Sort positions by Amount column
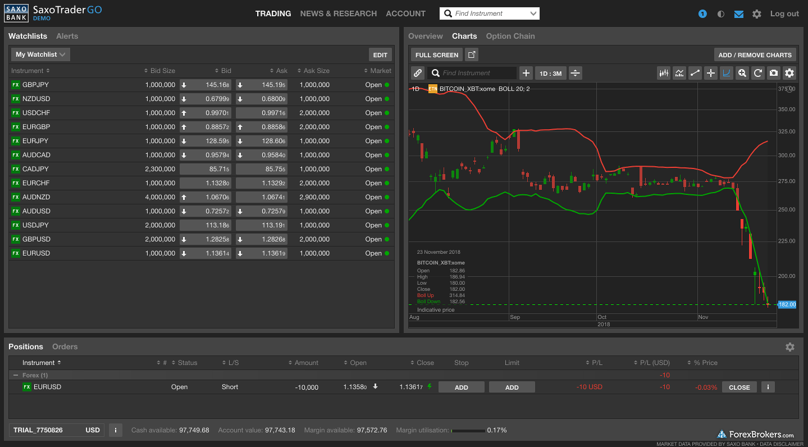The width and height of the screenshot is (808, 447). click(303, 363)
